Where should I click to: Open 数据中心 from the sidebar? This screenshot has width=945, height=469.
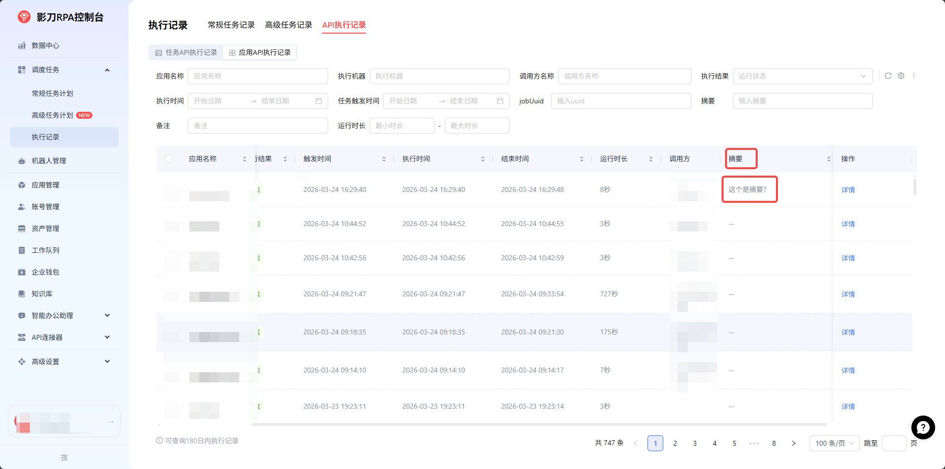(x=45, y=46)
